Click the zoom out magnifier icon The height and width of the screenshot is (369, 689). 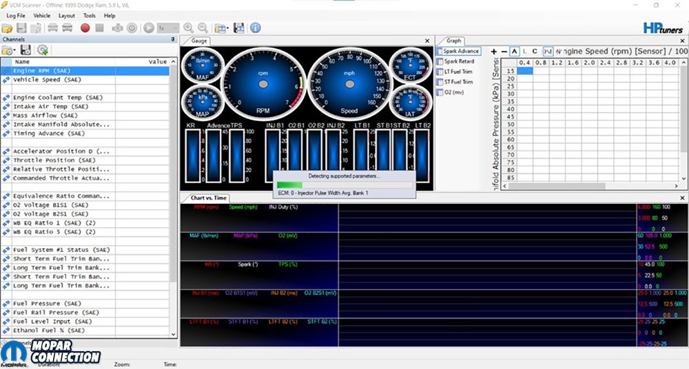click(203, 28)
